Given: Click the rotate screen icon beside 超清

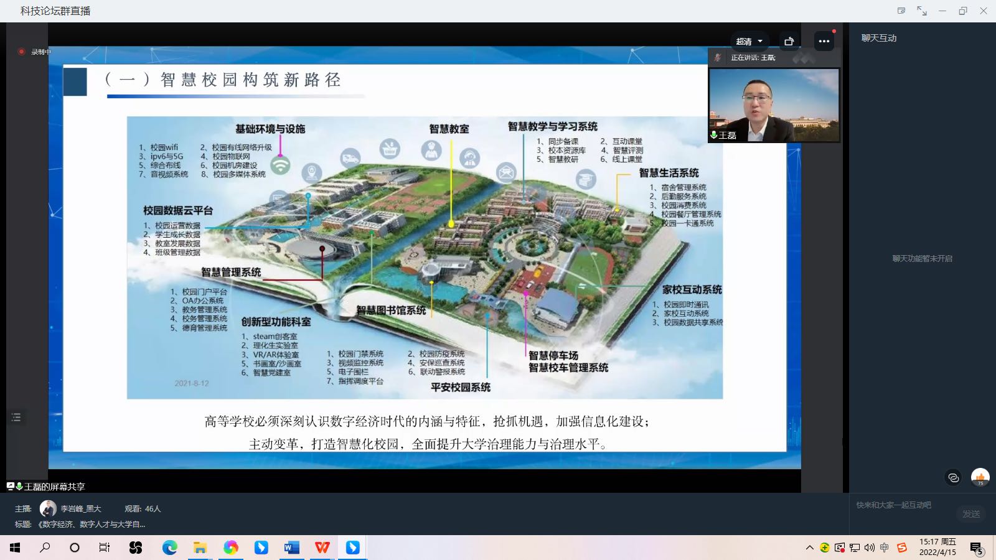Looking at the screenshot, I should pyautogui.click(x=789, y=41).
